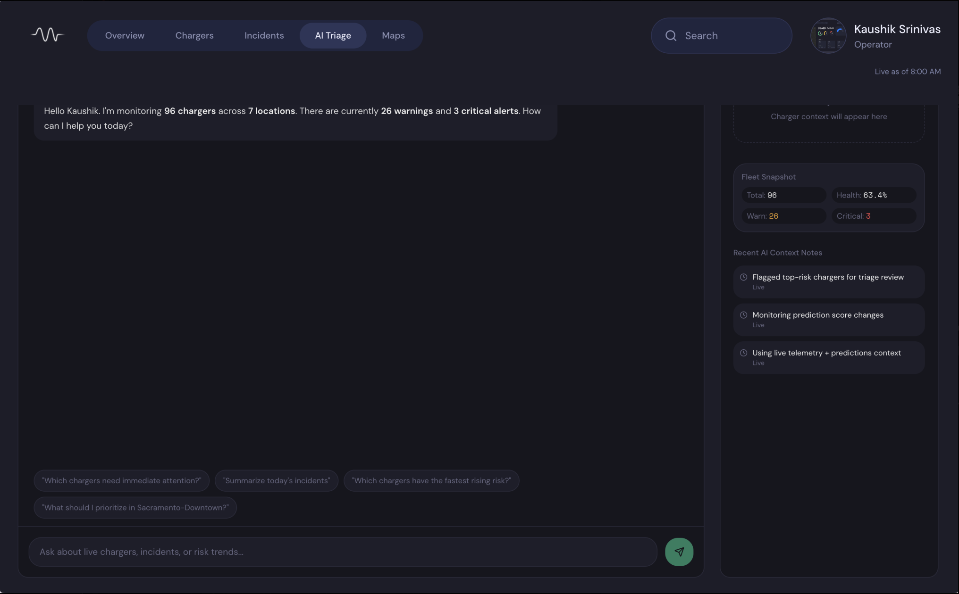The width and height of the screenshot is (959, 594).
Task: Ask which chargers need immediate attention
Action: coord(121,481)
